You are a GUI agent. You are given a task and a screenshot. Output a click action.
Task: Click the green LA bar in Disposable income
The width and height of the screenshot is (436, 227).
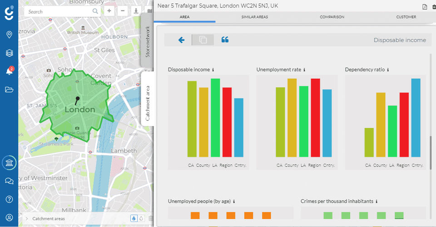click(x=215, y=118)
